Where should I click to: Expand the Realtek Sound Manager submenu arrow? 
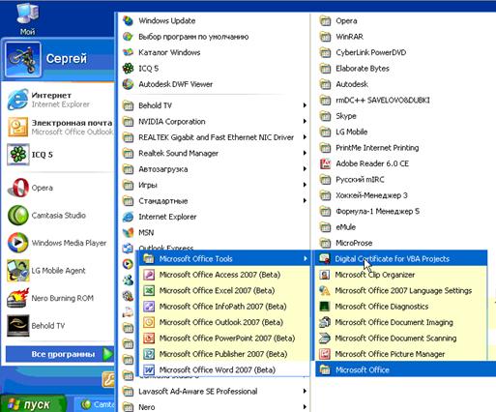click(x=305, y=153)
